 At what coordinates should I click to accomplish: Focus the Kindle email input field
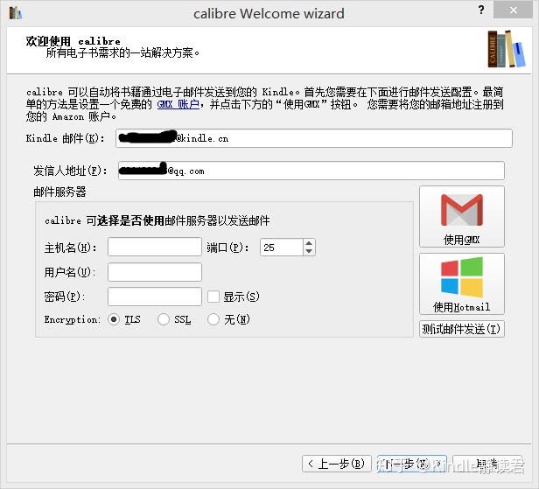point(314,138)
